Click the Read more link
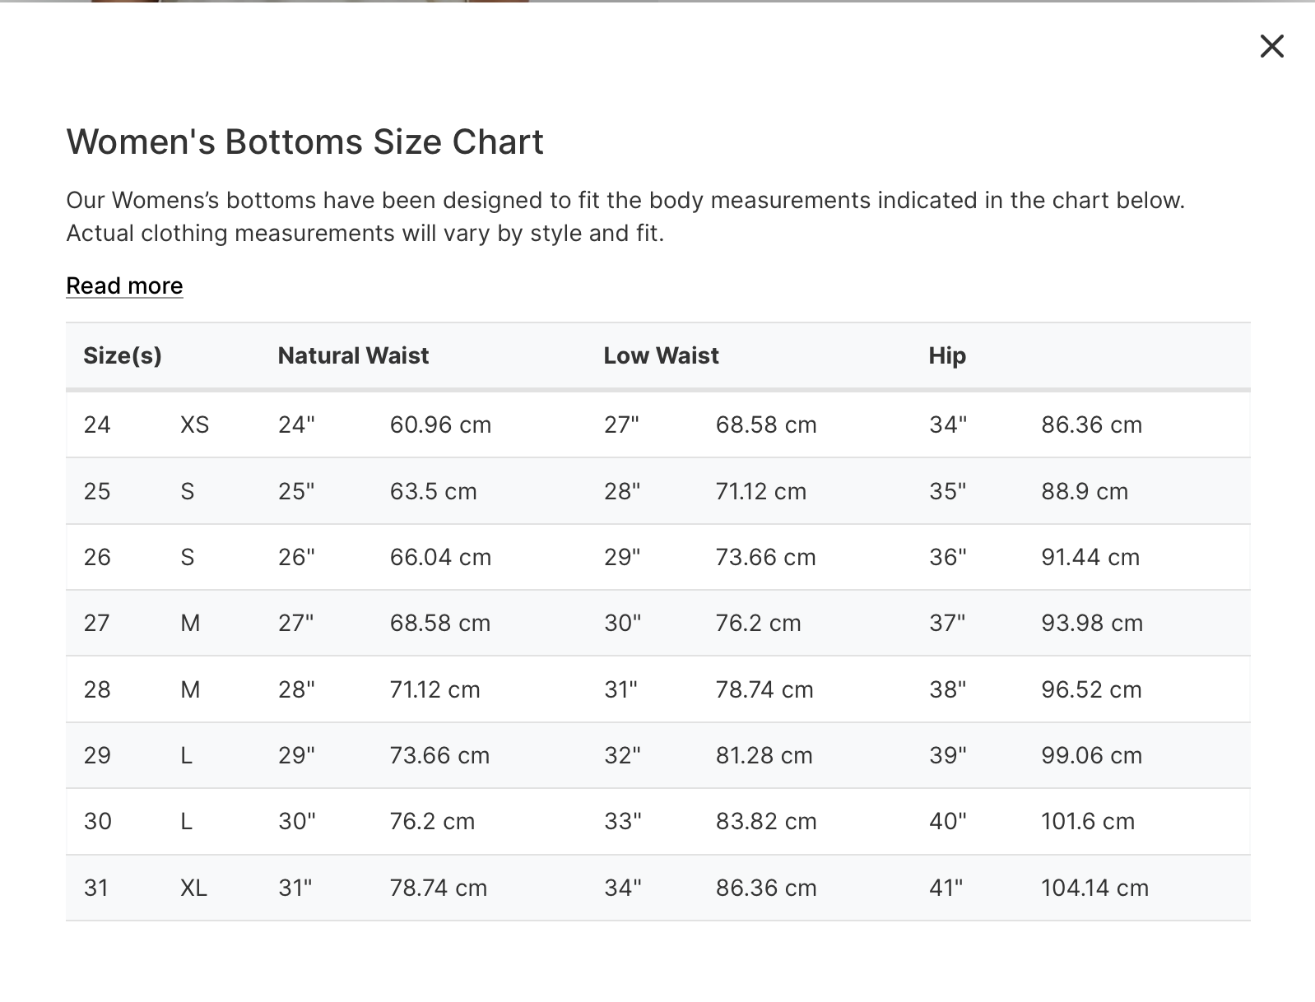The image size is (1315, 1002). tap(124, 285)
